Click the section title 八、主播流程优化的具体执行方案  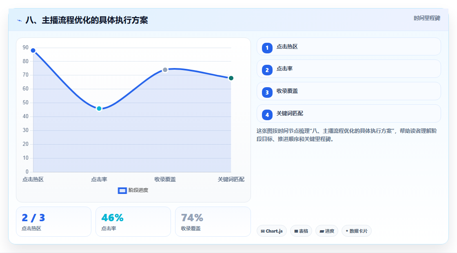point(87,20)
